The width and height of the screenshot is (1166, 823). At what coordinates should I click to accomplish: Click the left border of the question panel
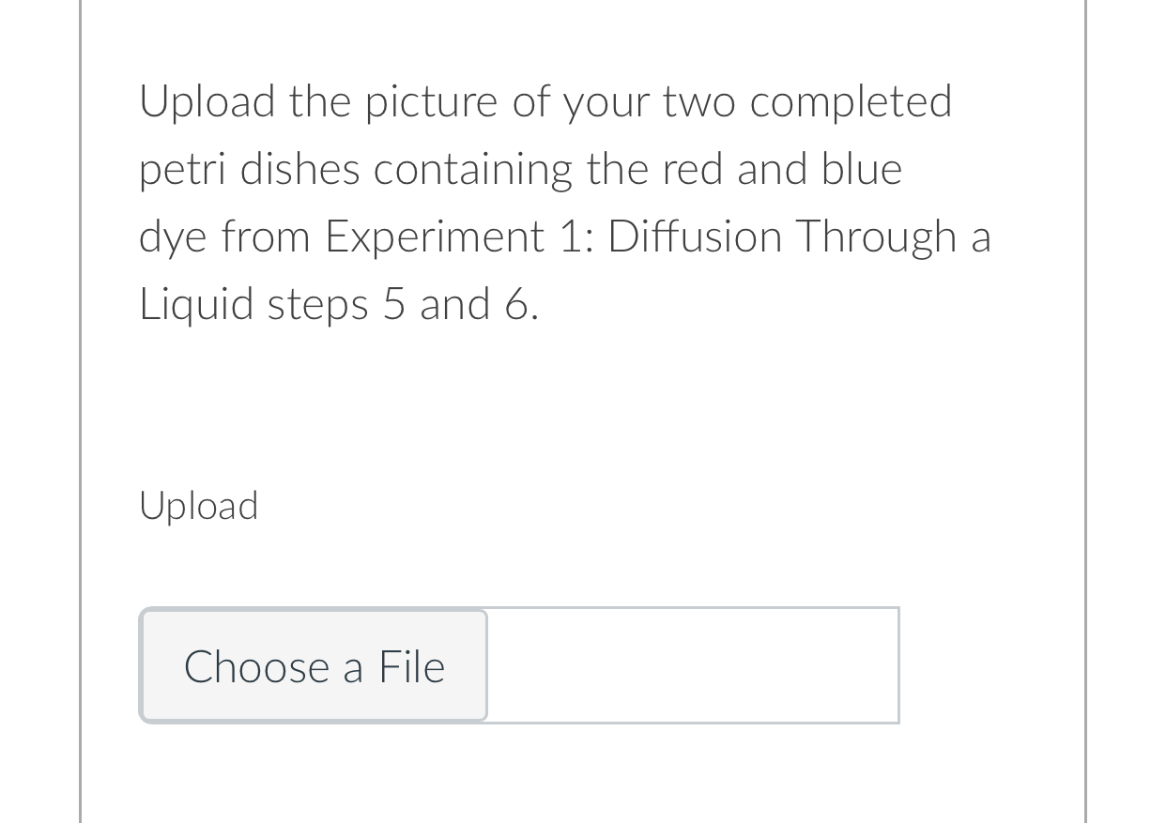coord(81,411)
